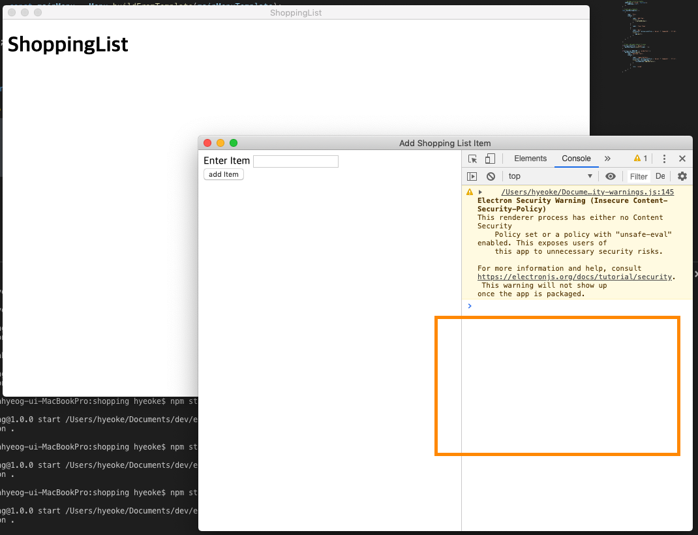Click the ShoppingList window title bar

click(x=296, y=12)
